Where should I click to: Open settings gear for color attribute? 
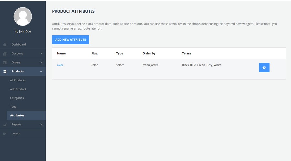point(264,68)
